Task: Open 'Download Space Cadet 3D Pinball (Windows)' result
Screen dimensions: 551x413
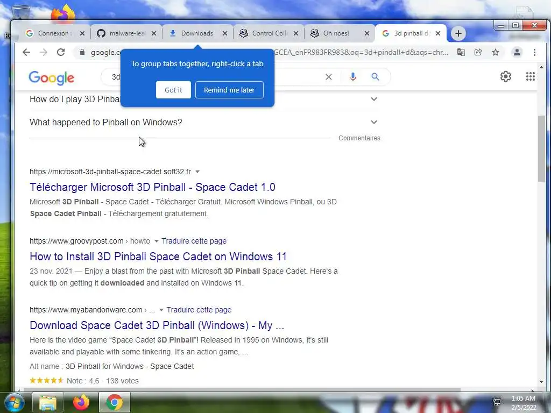Action: click(x=157, y=325)
